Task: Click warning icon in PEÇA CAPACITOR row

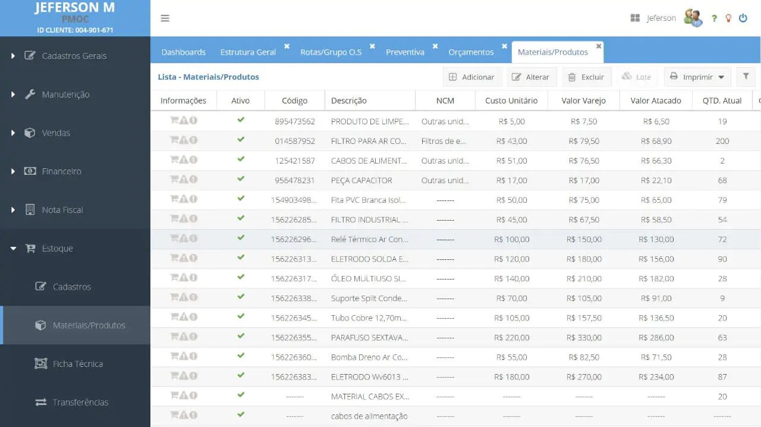Action: (184, 180)
